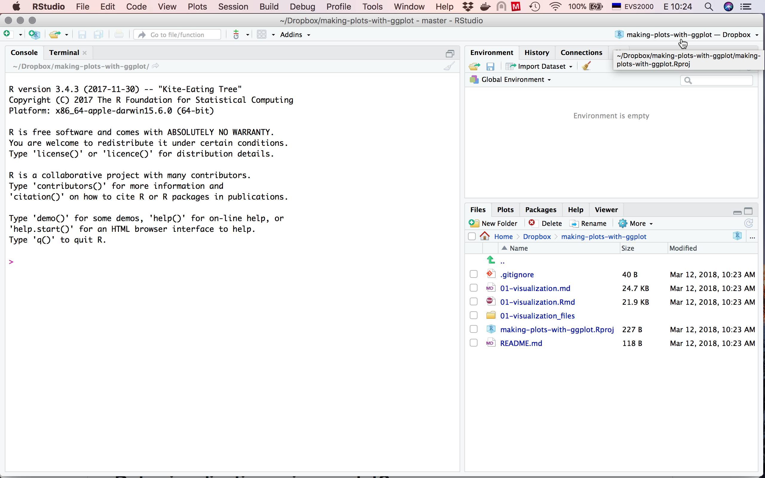Open the Import Dataset dropdown
Viewport: 765px width, 478px height.
[x=539, y=66]
